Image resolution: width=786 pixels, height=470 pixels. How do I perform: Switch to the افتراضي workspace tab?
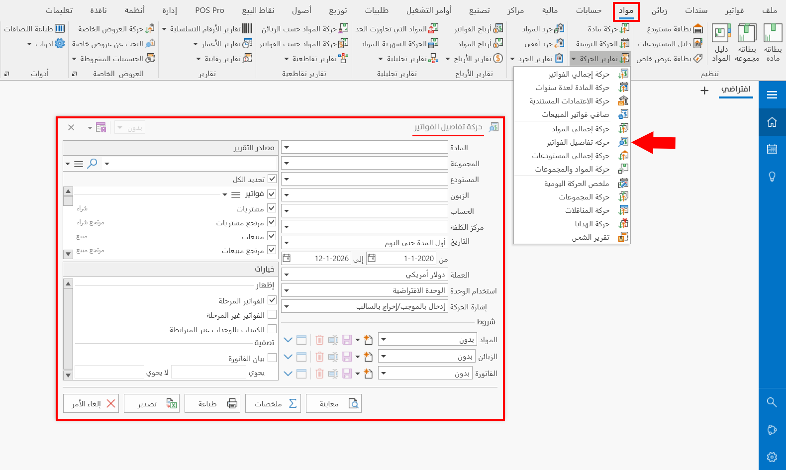point(736,90)
